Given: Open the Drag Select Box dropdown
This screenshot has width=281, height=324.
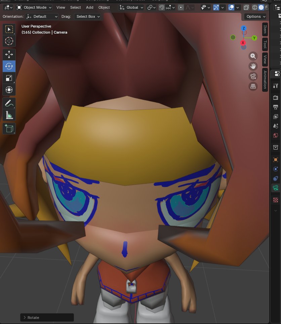Looking at the screenshot, I should pos(88,16).
